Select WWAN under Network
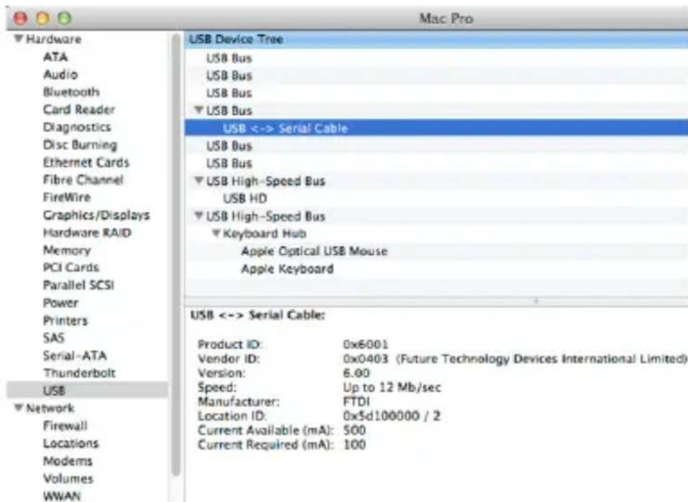The image size is (688, 502). coord(62,496)
